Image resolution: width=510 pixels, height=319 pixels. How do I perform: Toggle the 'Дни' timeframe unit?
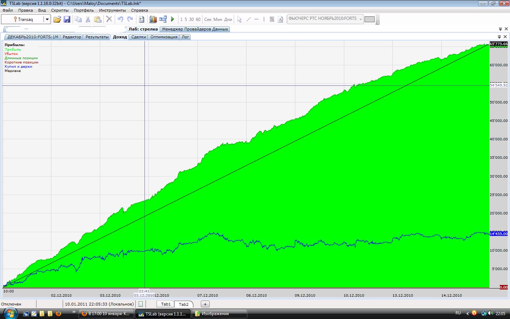228,19
